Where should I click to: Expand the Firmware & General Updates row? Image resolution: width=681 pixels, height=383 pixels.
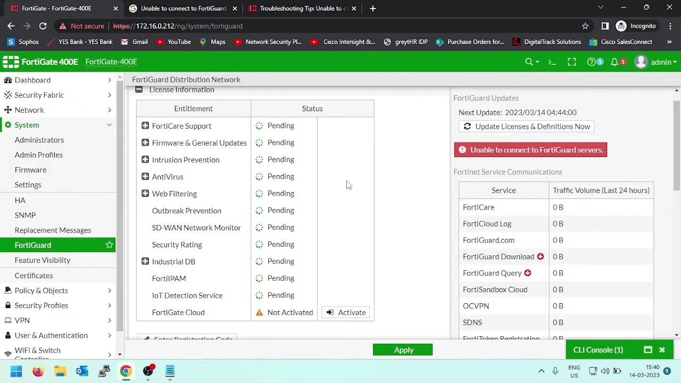coord(145,143)
